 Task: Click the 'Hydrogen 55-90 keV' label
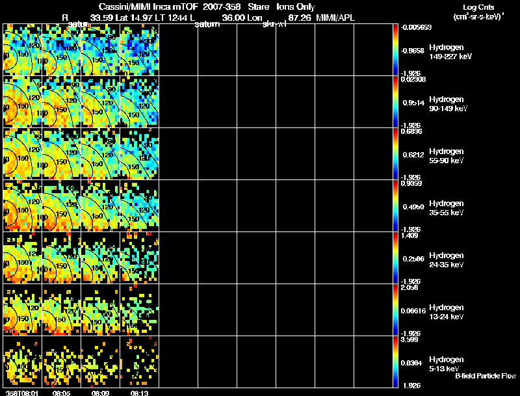click(447, 156)
